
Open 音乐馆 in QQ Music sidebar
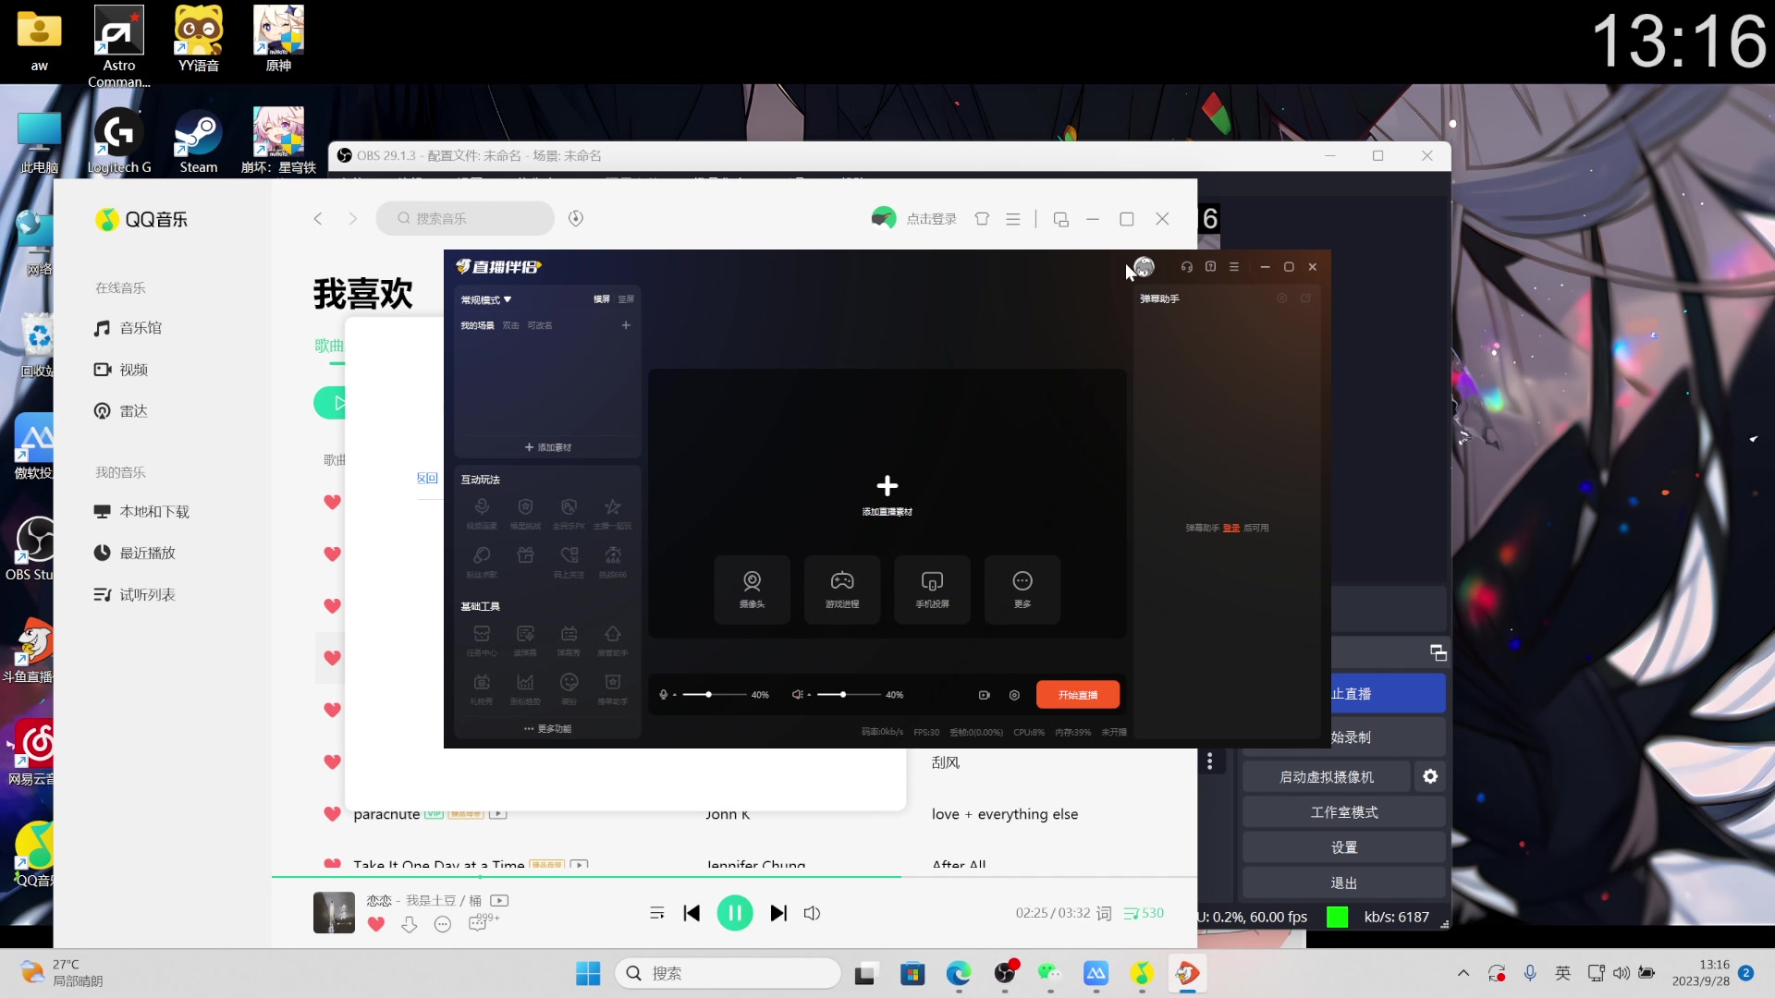pos(140,328)
